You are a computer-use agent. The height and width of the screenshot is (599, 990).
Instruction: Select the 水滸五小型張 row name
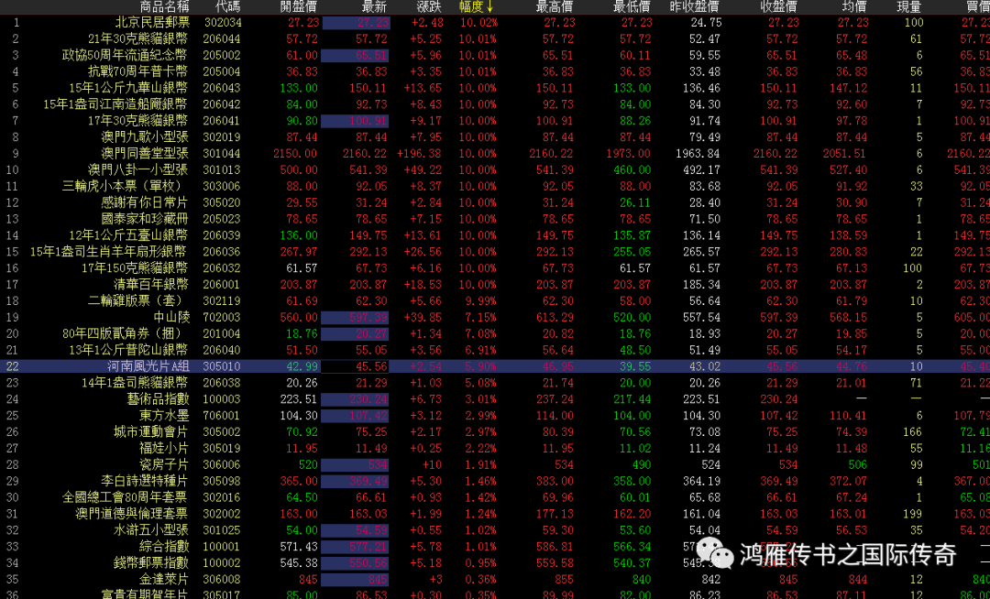coord(151,530)
